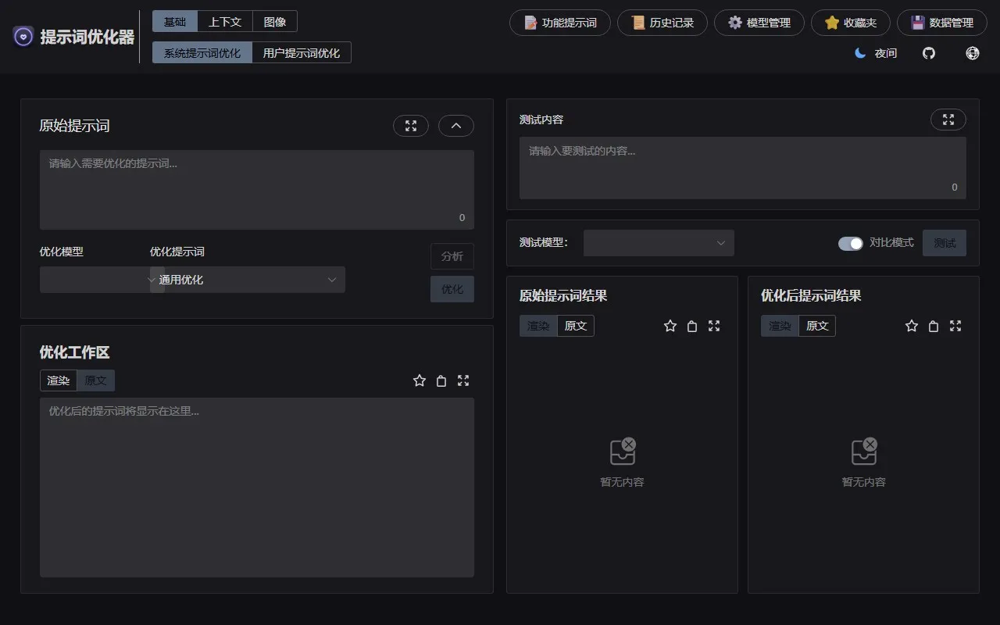This screenshot has width=1000, height=625.
Task: Copy the 优化工作区 content via clipboard icon
Action: (441, 380)
